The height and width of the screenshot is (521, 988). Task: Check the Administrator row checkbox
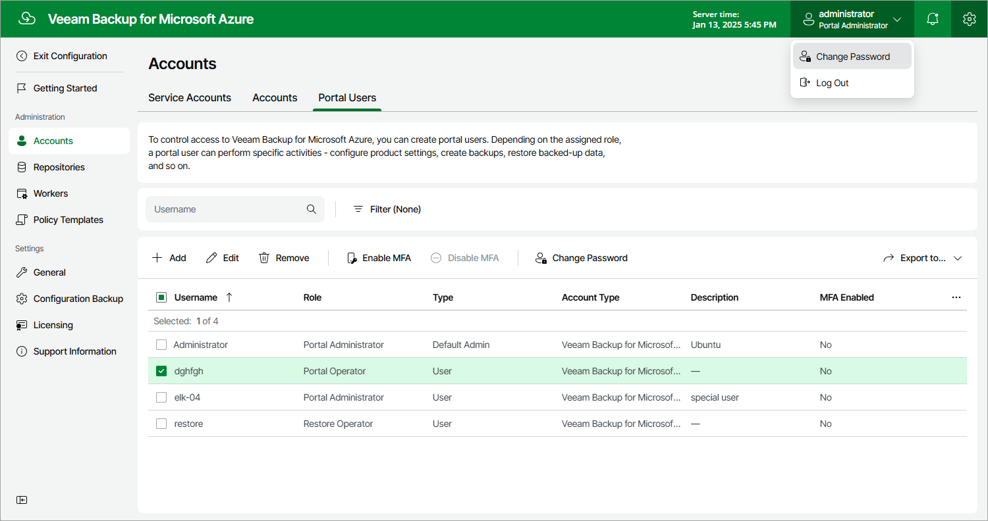coord(161,345)
